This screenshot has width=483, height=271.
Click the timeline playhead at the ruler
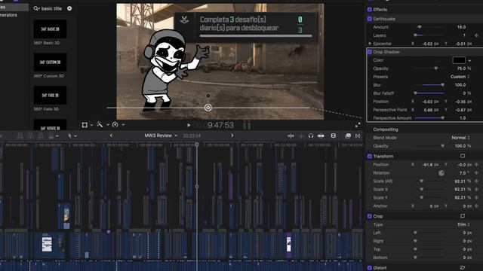click(x=197, y=145)
